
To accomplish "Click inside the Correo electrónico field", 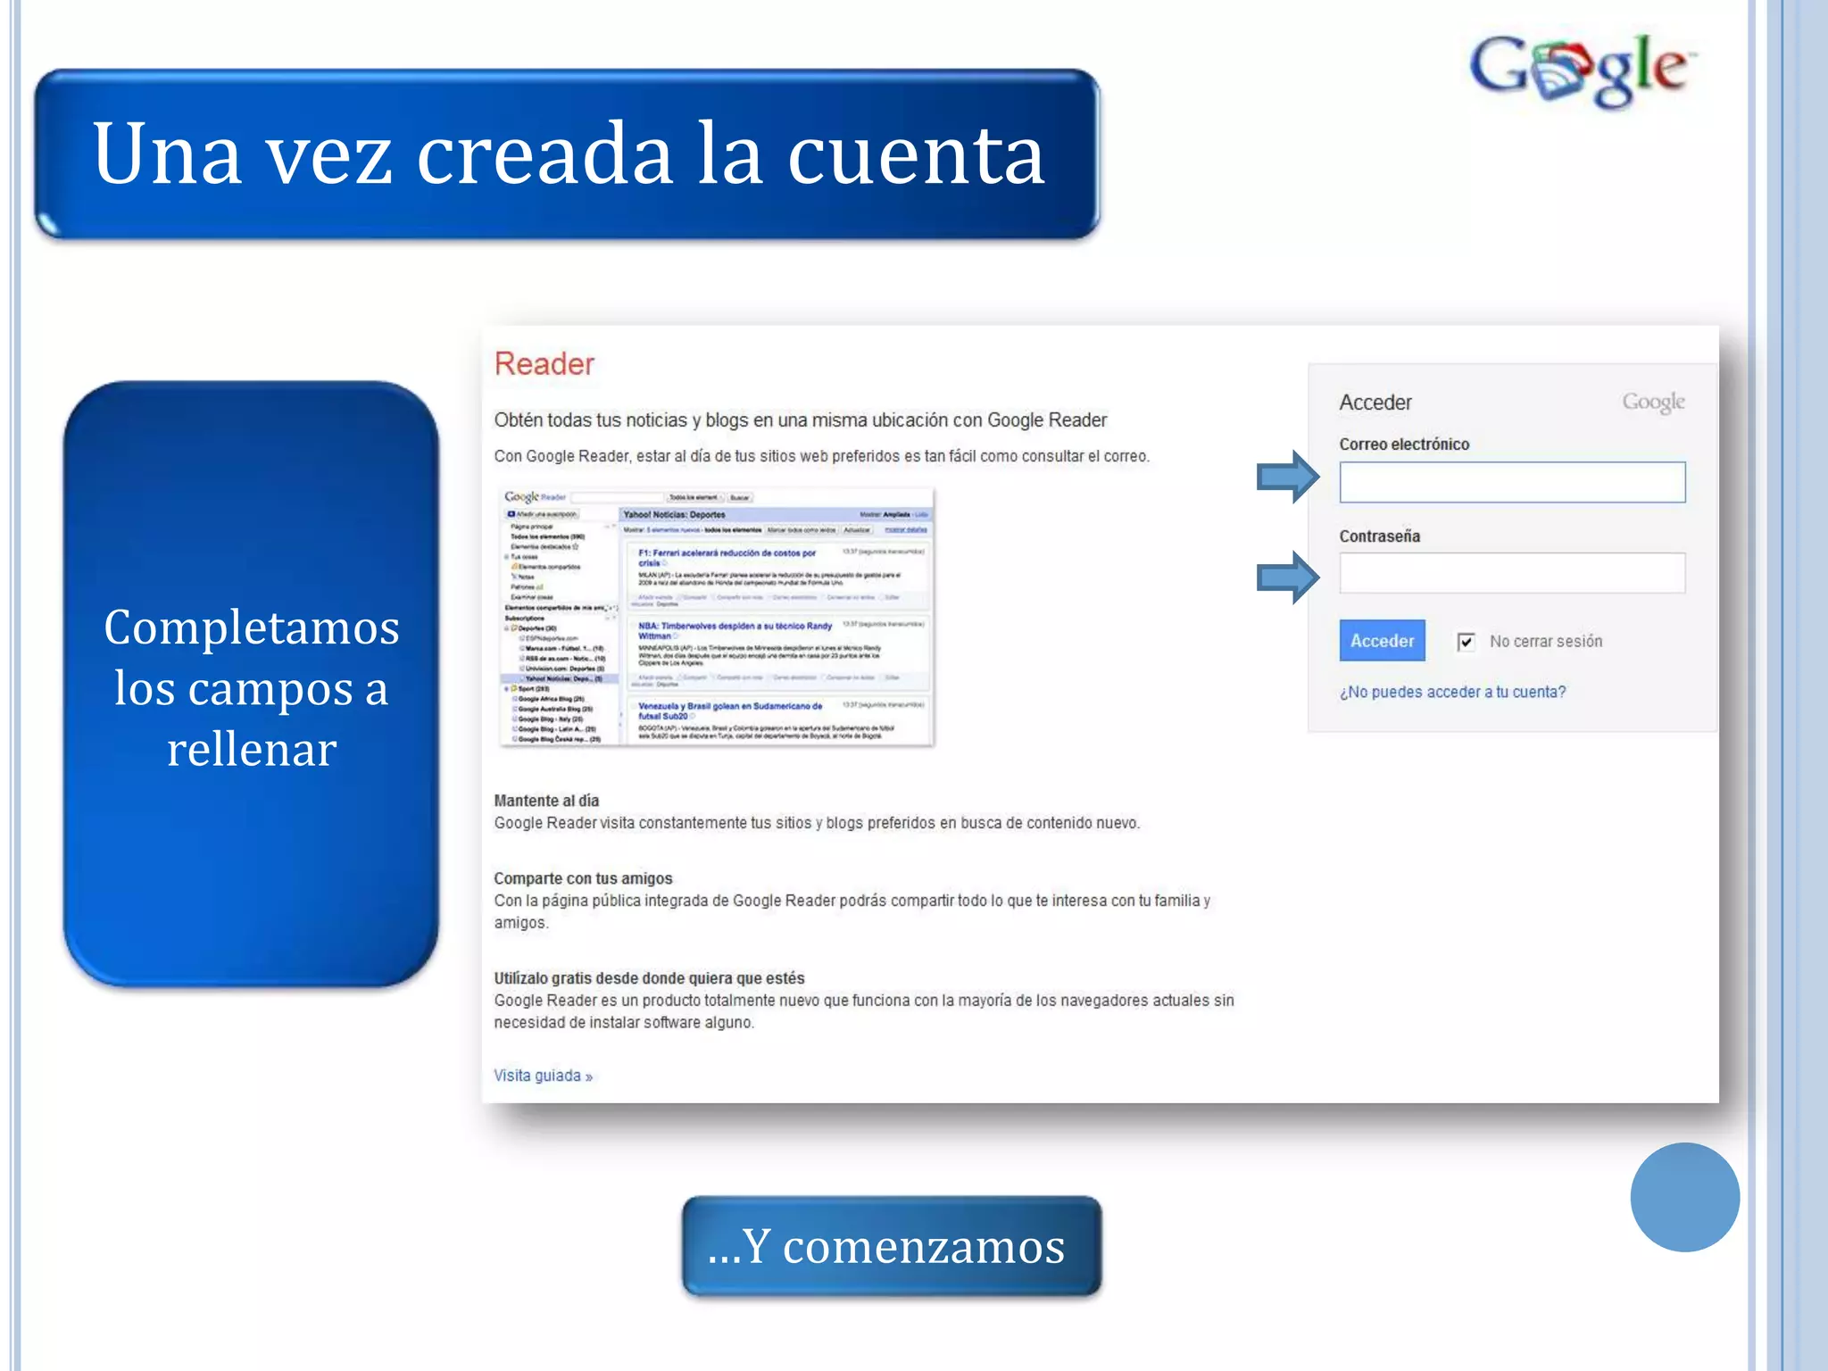I will 1511,482.
